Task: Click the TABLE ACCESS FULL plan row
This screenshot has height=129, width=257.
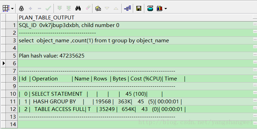Action: point(135,109)
